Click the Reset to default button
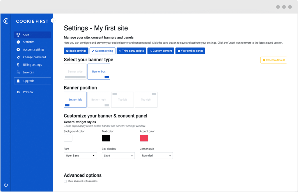 [x=274, y=60]
